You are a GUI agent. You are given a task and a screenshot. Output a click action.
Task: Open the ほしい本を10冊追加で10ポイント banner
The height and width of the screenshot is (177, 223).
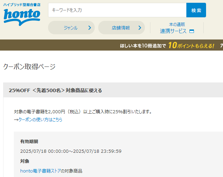point(167,45)
